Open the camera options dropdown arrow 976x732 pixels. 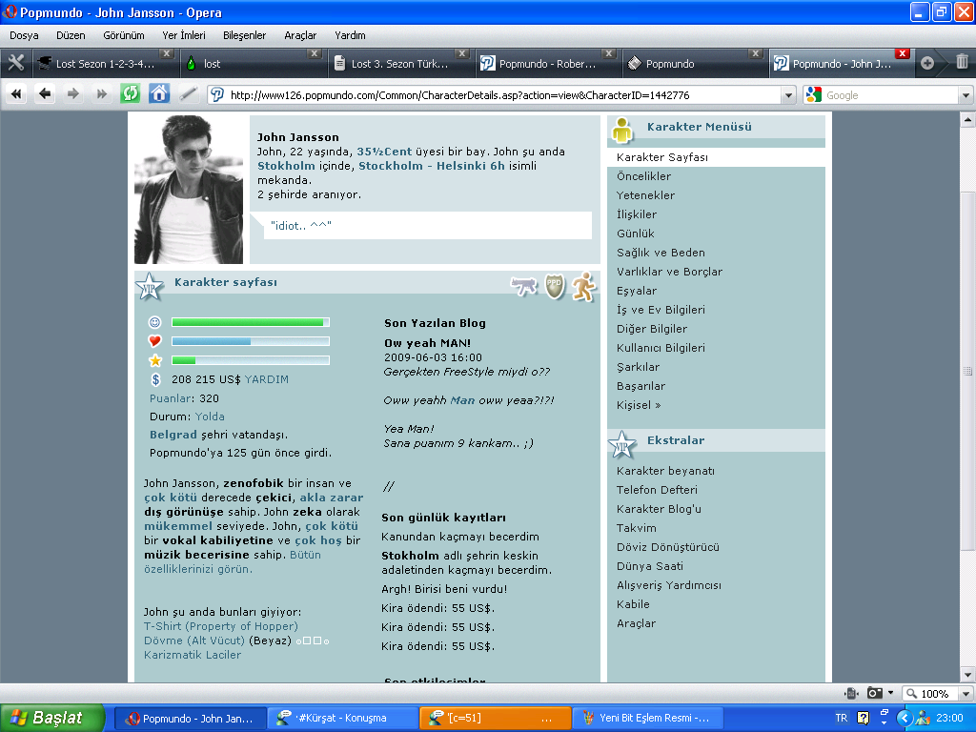(x=891, y=693)
